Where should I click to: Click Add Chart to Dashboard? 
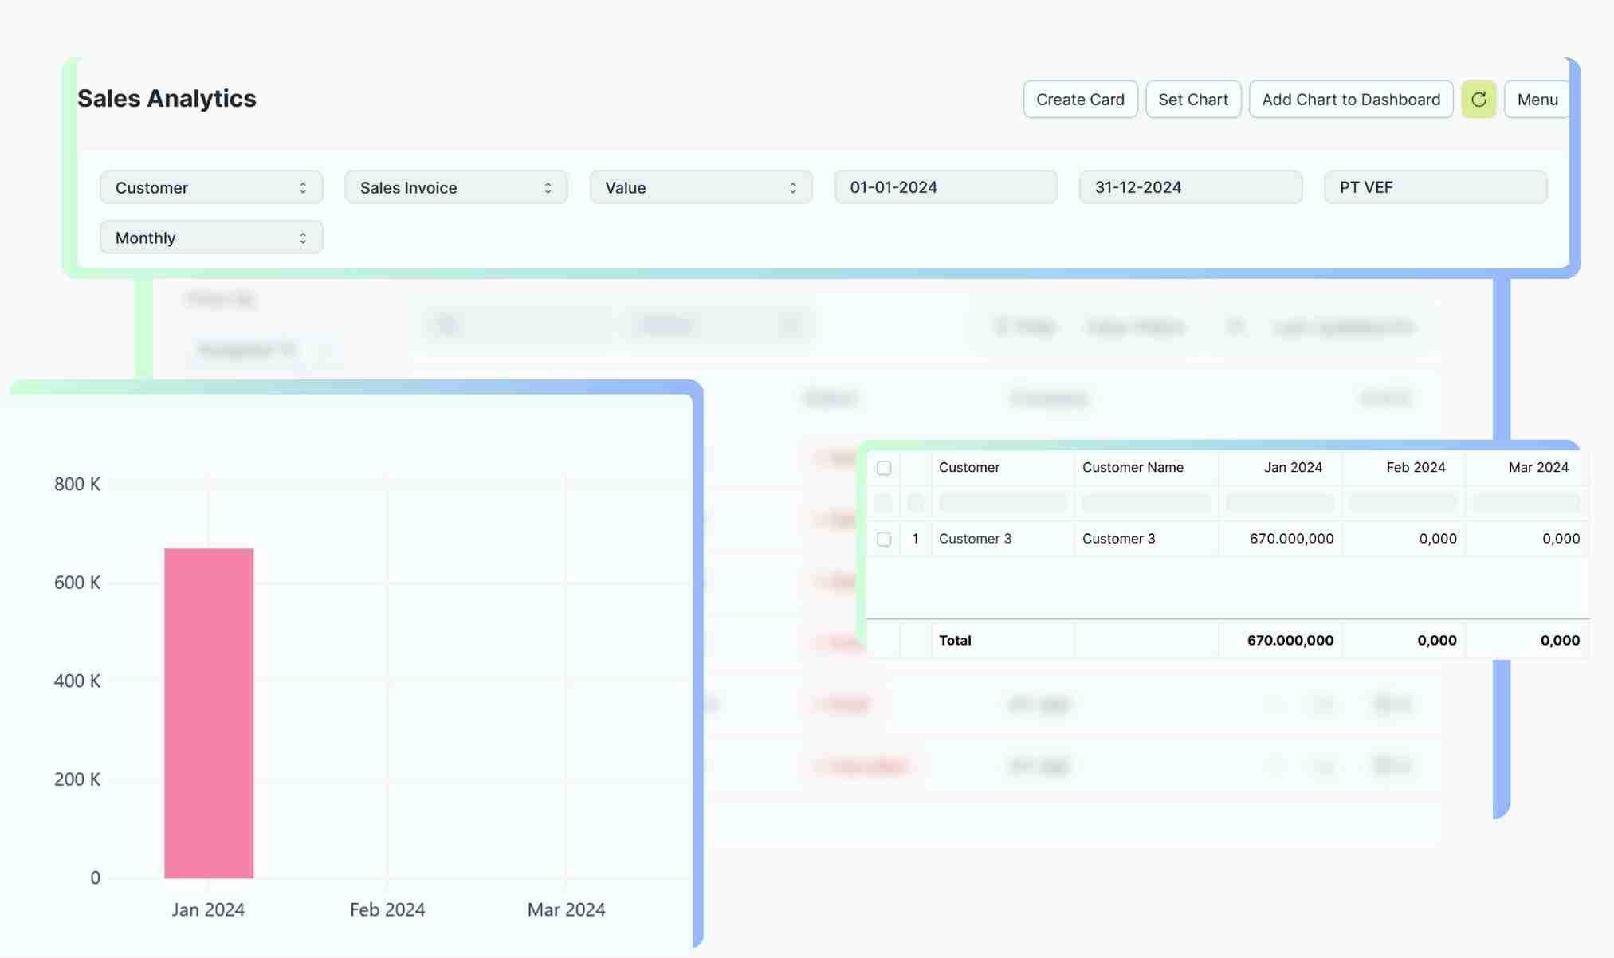(x=1350, y=100)
